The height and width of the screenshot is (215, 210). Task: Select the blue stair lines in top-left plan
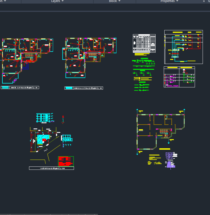tap(25, 67)
